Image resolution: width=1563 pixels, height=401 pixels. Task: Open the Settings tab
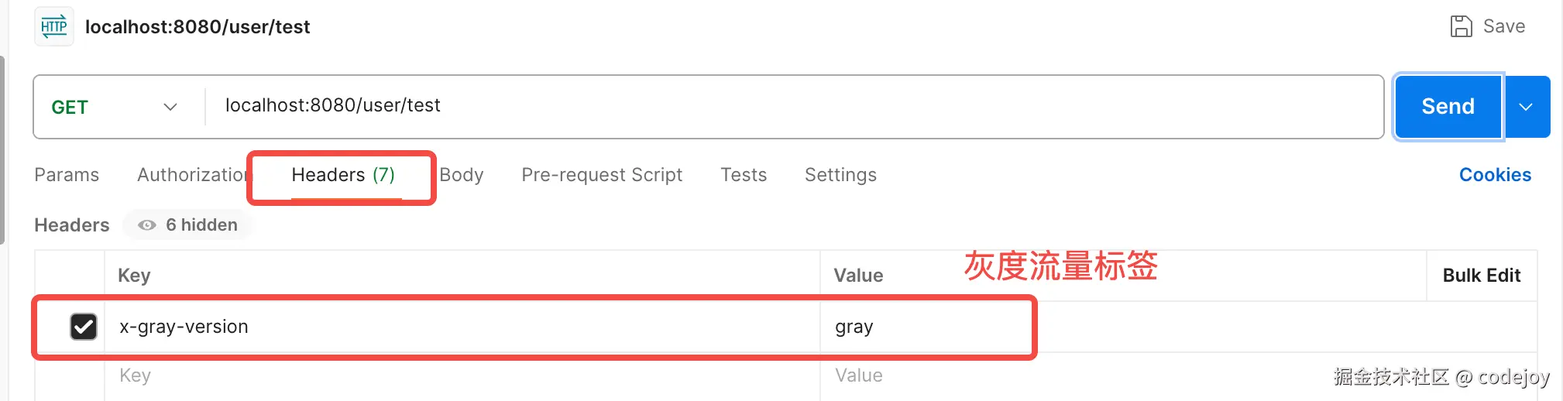coord(840,175)
